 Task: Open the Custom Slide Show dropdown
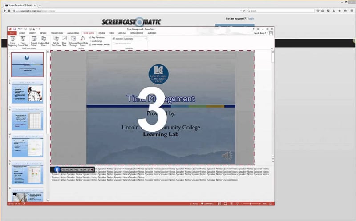pyautogui.click(x=44, y=41)
